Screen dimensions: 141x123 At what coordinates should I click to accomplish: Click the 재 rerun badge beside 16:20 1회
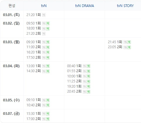point(48,52)
